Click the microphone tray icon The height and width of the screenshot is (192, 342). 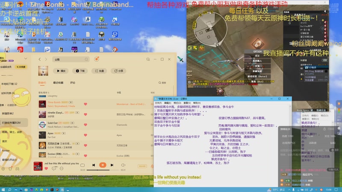tap(293, 189)
